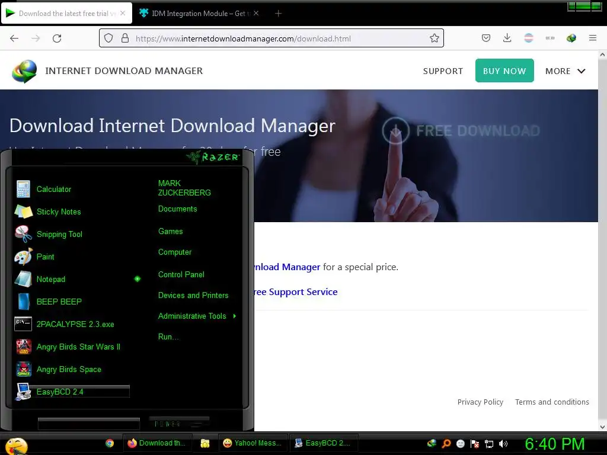607x455 pixels.
Task: Open the Firefox hamburger menu
Action: pyautogui.click(x=593, y=38)
